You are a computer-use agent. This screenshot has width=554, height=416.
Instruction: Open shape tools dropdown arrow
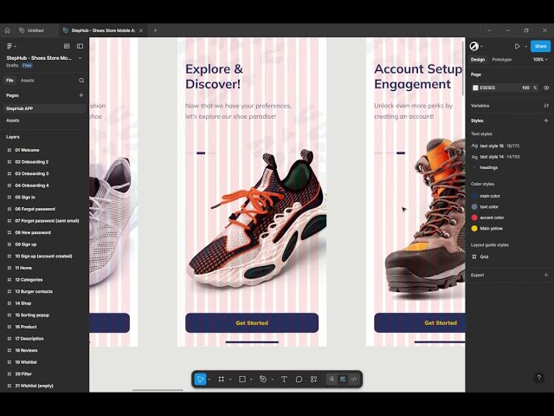[x=251, y=380]
